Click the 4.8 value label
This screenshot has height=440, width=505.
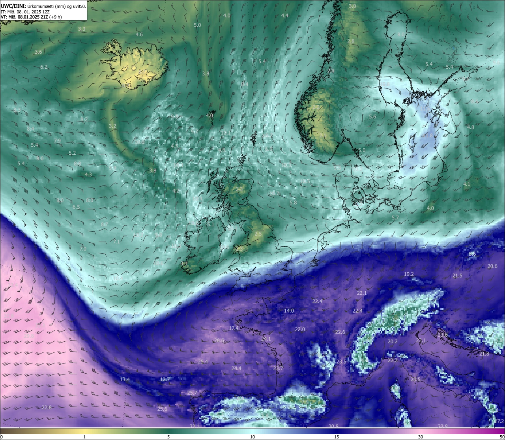point(471,127)
